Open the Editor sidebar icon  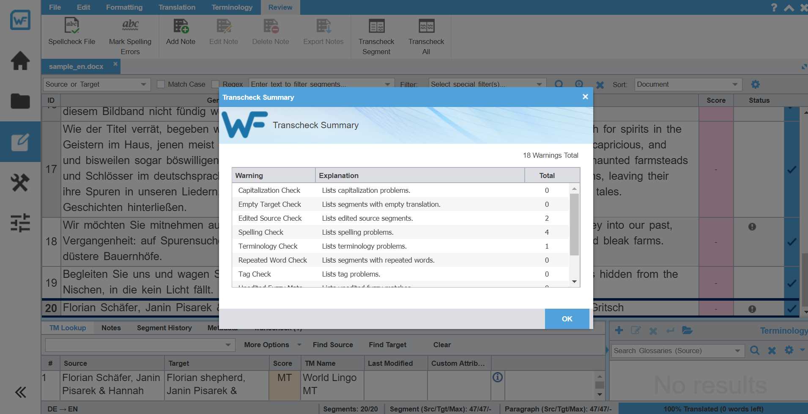(20, 142)
